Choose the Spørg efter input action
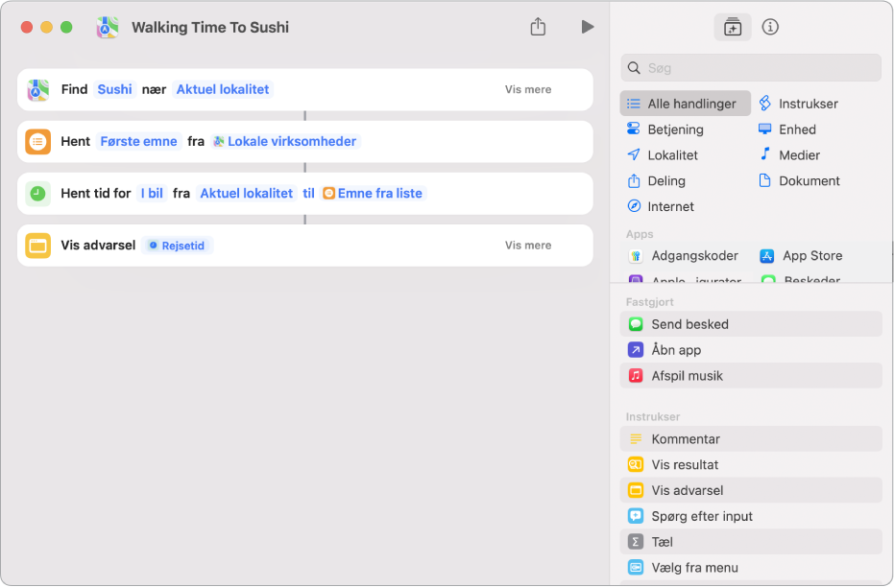Viewport: 894px width, 587px height. (750, 516)
